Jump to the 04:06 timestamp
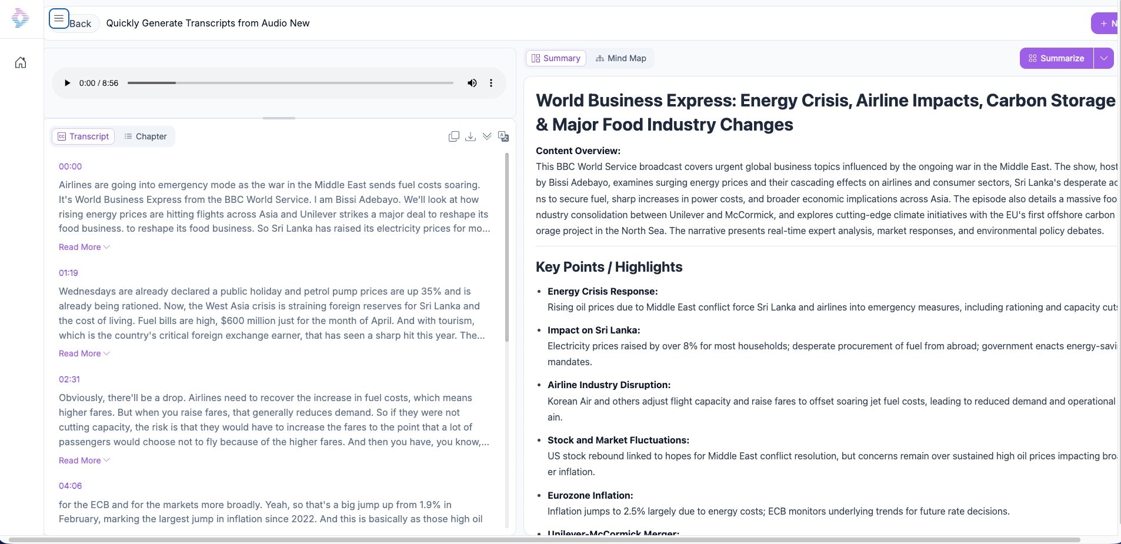This screenshot has width=1121, height=544. (70, 486)
